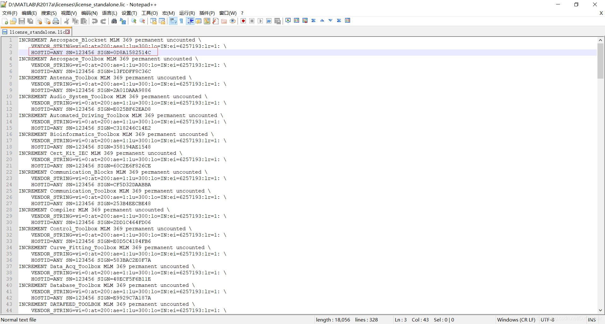Click the Save Recorded Macro icon

tap(278, 21)
